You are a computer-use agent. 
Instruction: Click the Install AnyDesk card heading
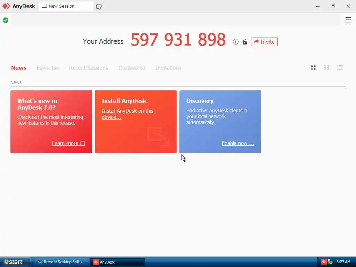click(x=124, y=101)
